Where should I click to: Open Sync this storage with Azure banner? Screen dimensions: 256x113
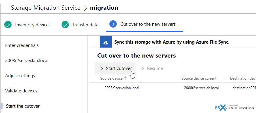pyautogui.click(x=172, y=42)
